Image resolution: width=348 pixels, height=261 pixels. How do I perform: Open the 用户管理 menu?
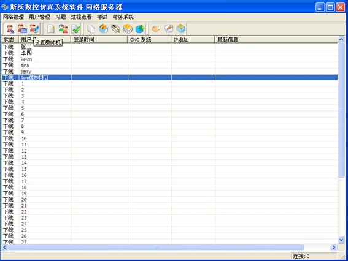pos(39,17)
